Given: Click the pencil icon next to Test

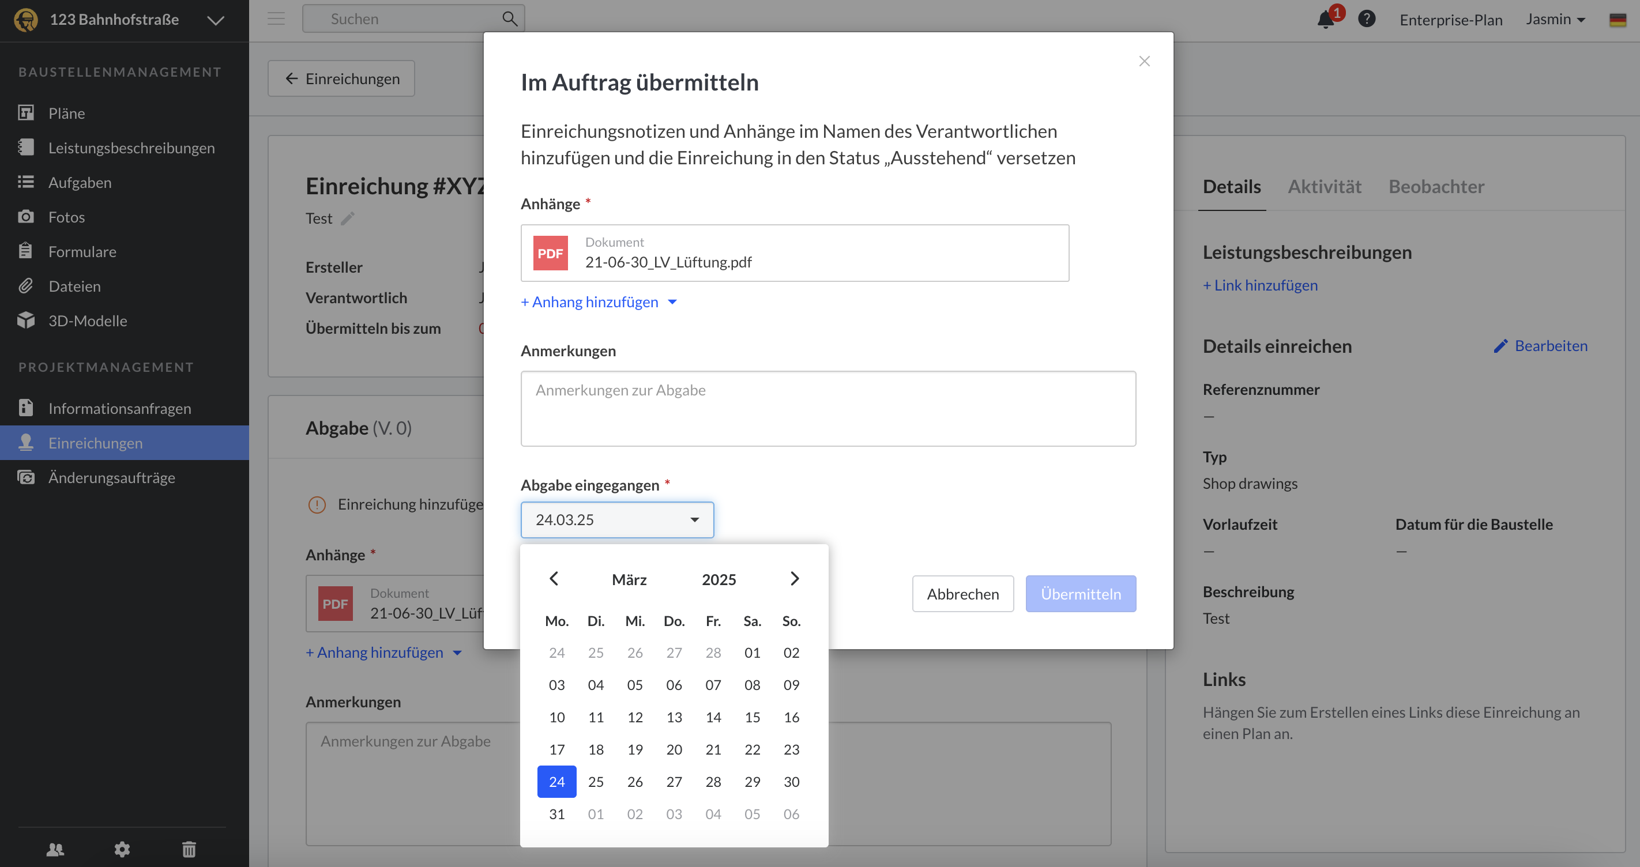Looking at the screenshot, I should (347, 218).
